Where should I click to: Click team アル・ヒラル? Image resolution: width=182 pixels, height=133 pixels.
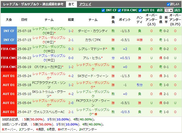92,58
